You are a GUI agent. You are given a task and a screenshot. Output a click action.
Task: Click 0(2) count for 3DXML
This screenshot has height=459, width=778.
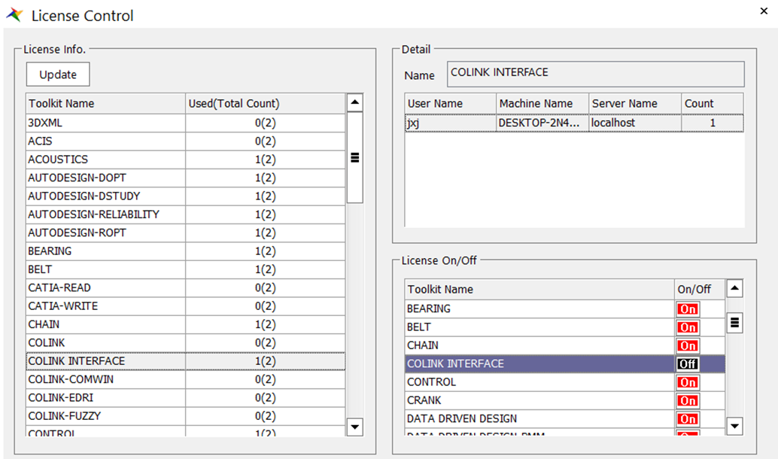(x=266, y=123)
